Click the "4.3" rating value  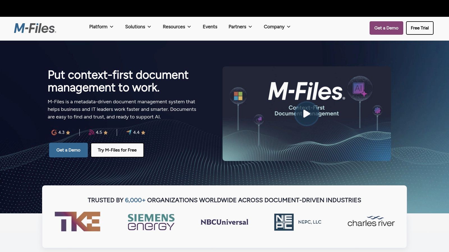[x=61, y=132]
